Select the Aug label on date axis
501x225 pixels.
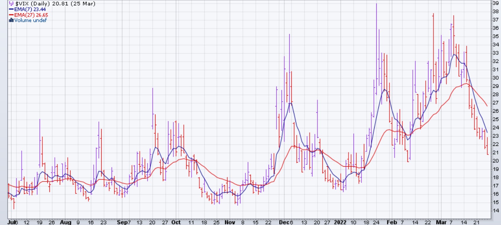[65, 222]
